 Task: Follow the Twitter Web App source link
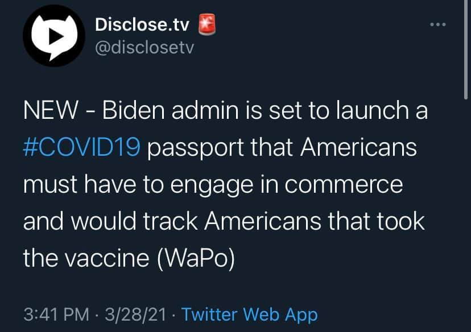pyautogui.click(x=249, y=314)
